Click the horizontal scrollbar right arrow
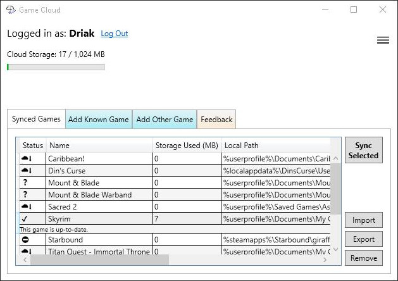This screenshot has width=398, height=281. (325, 259)
